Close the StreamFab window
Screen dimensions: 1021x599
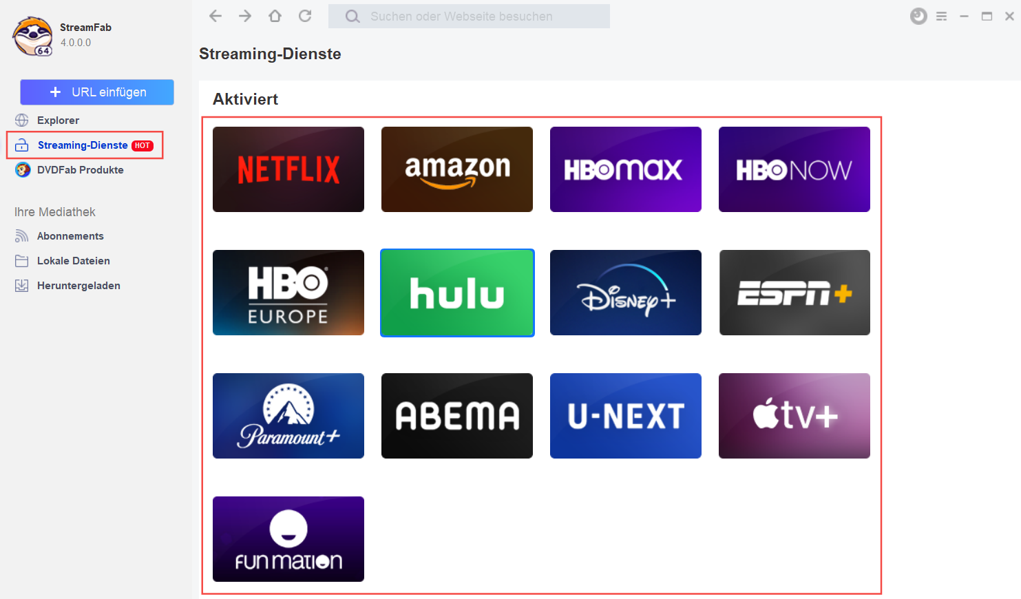(1009, 17)
